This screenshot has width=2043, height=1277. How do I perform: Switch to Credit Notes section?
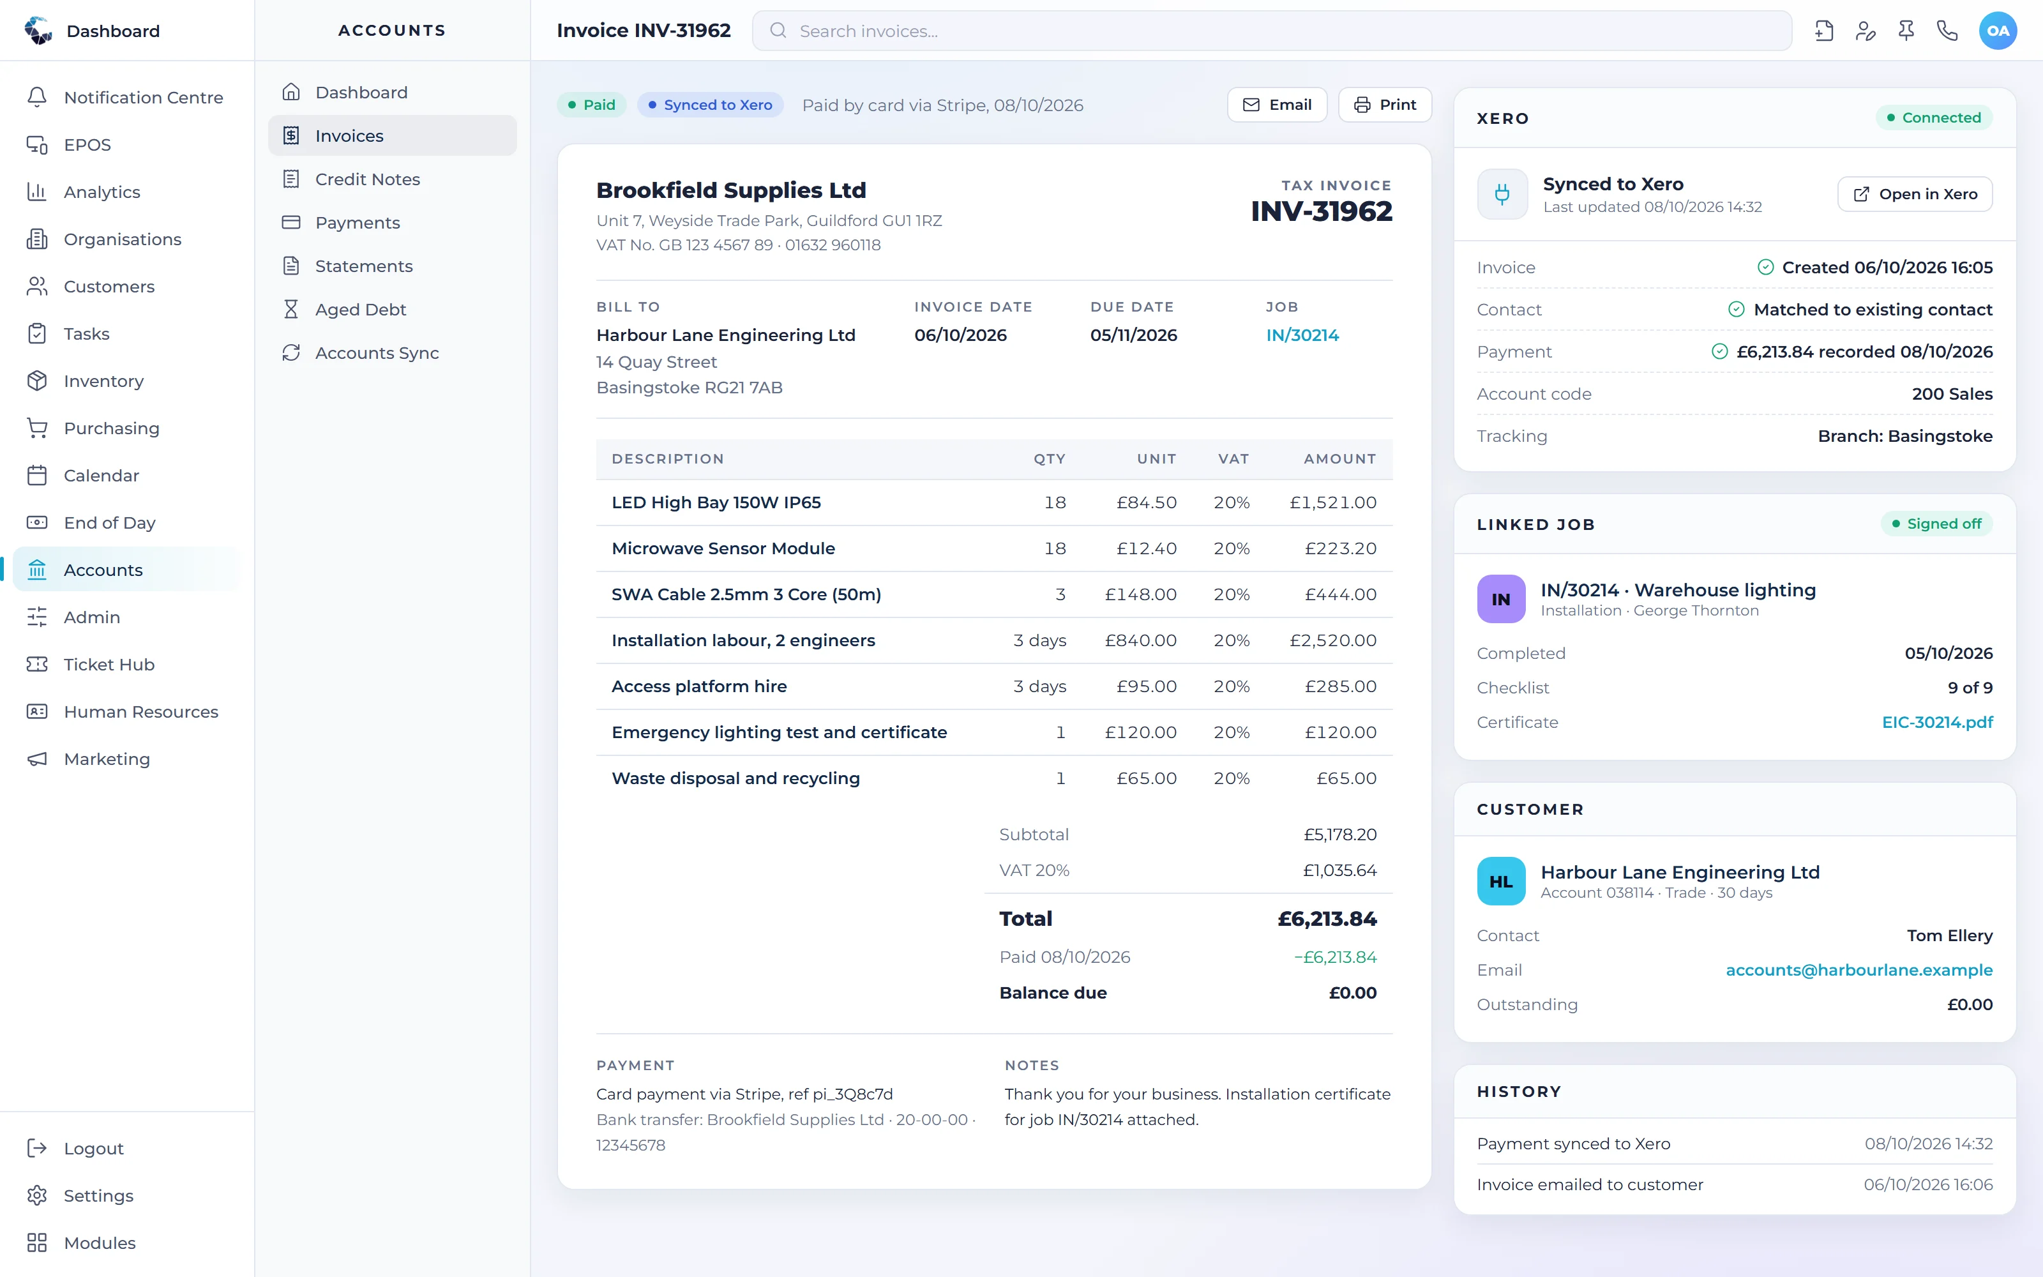pos(393,179)
